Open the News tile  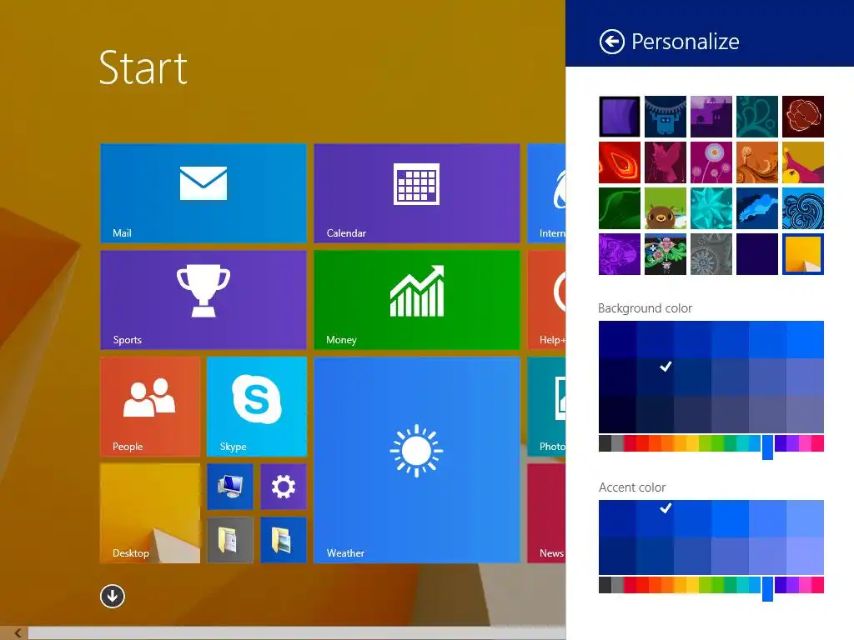coord(546,512)
